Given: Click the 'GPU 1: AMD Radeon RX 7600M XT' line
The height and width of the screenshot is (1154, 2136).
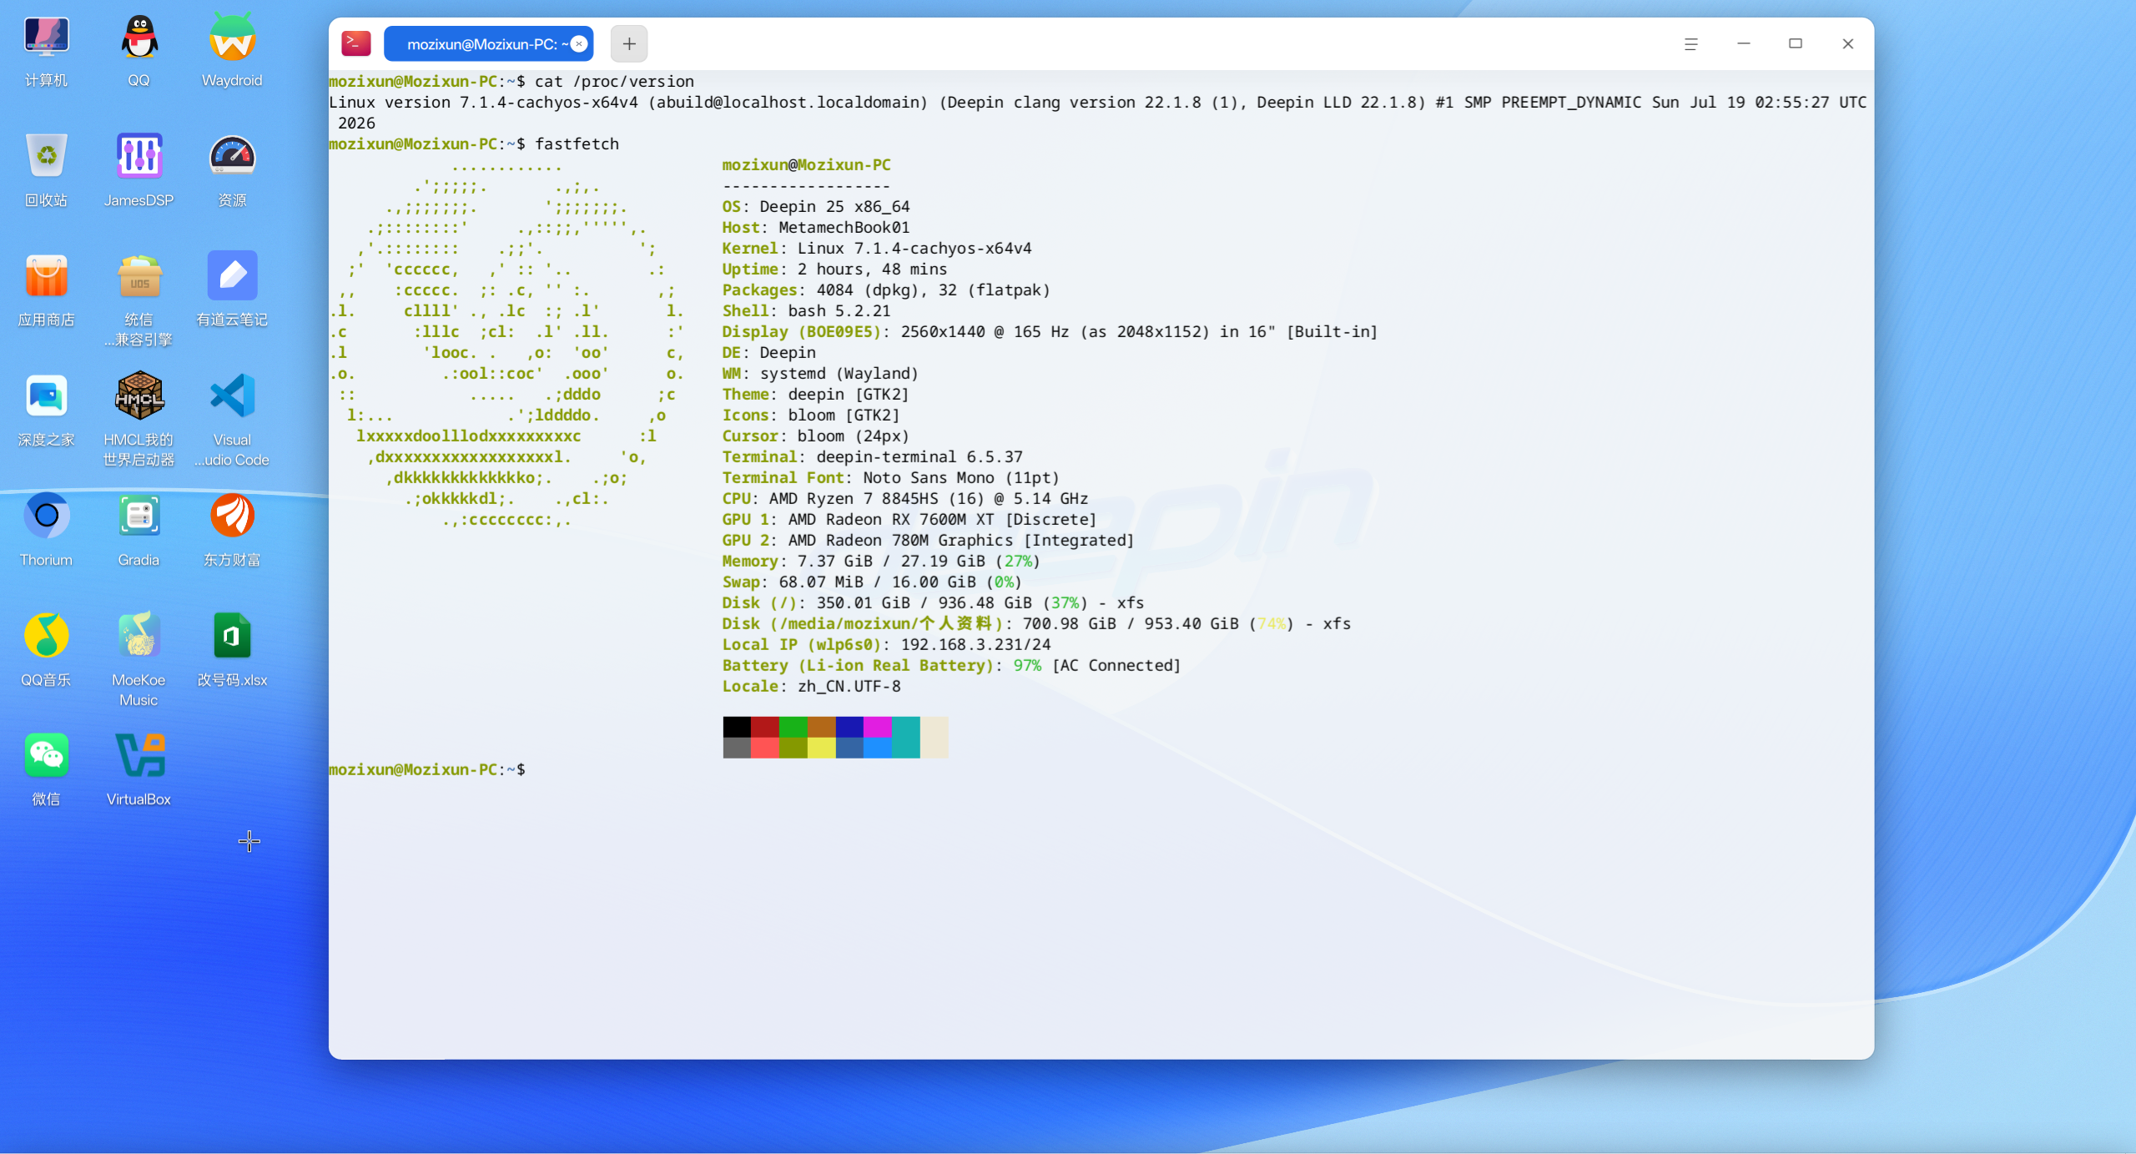Looking at the screenshot, I should tap(909, 519).
